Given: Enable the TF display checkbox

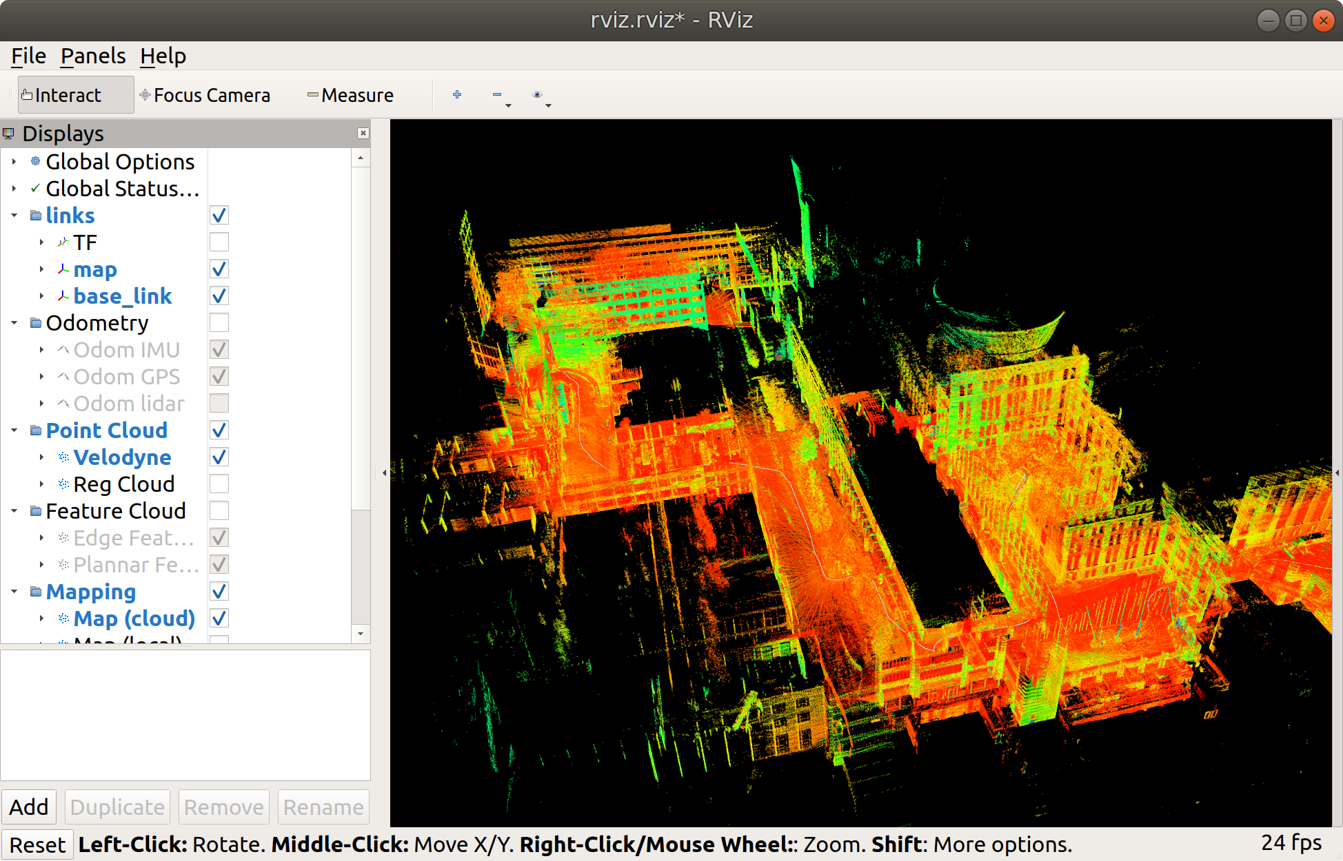Looking at the screenshot, I should (x=219, y=242).
